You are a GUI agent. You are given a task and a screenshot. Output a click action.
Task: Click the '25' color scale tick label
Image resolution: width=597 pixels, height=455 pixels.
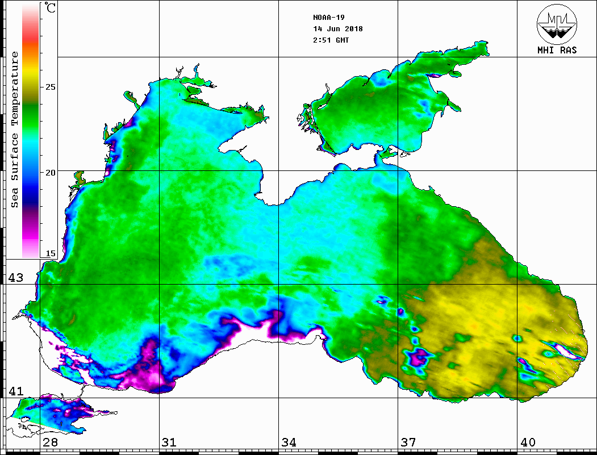[x=50, y=87]
